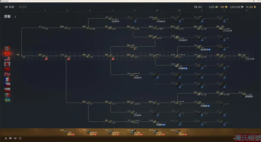
Task: Select the German nation flag
Action: click(x=7, y=48)
